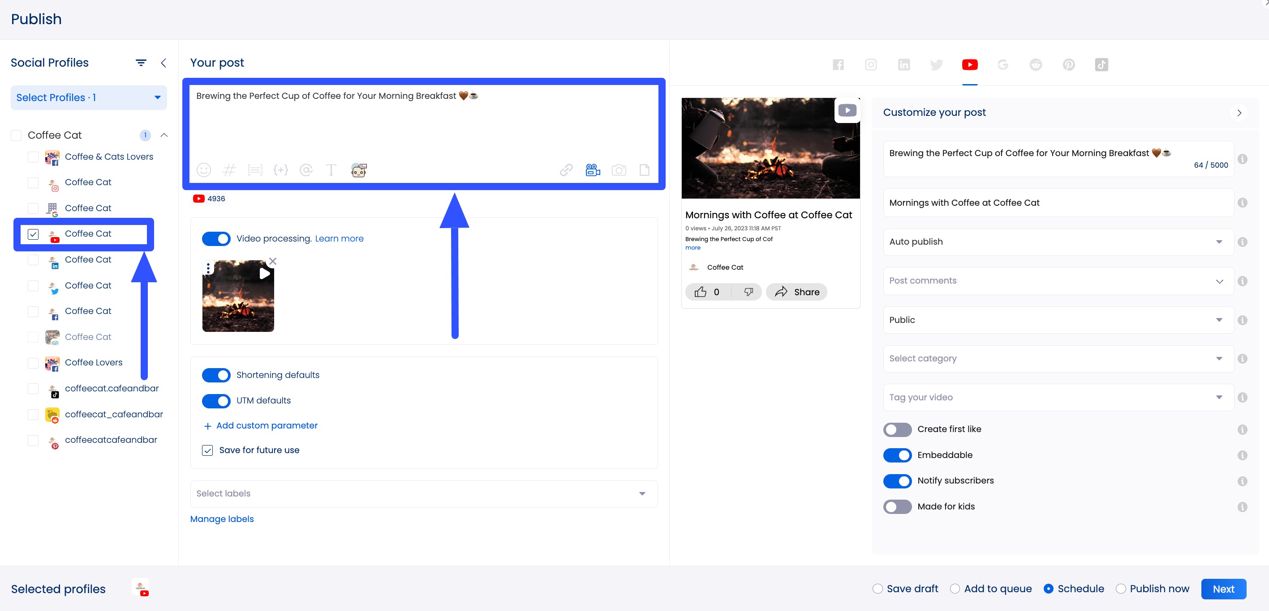Viewport: 1269px width, 611px height.
Task: Check the Coffee & Cats Lovers profile
Action: coord(33,157)
